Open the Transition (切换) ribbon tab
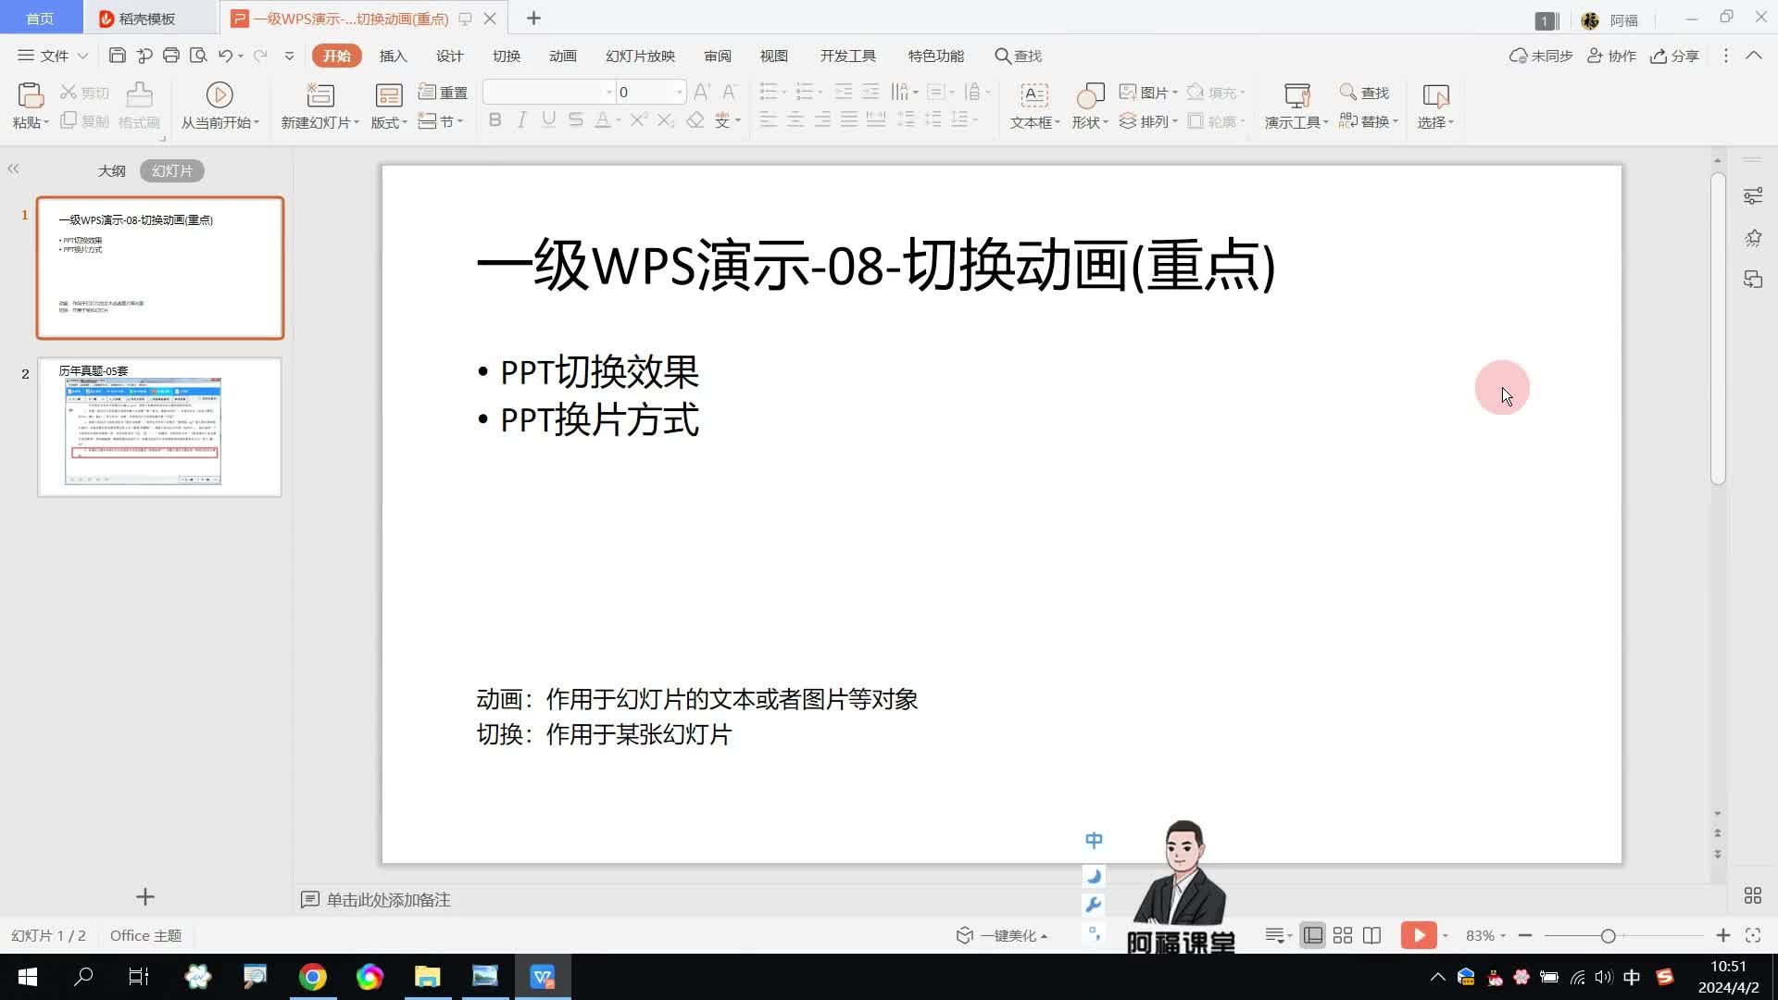The height and width of the screenshot is (1000, 1778). tap(506, 56)
